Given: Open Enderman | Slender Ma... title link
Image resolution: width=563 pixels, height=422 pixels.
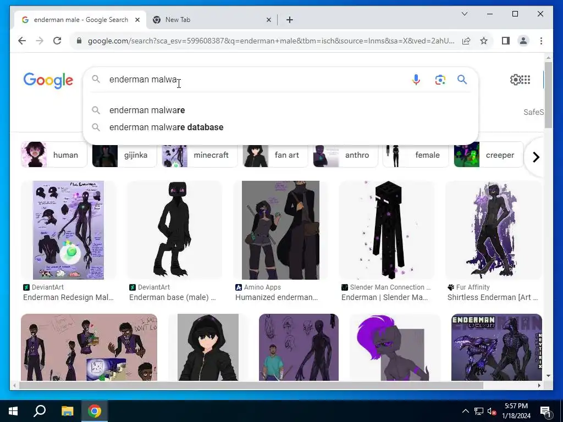Looking at the screenshot, I should click(x=384, y=297).
